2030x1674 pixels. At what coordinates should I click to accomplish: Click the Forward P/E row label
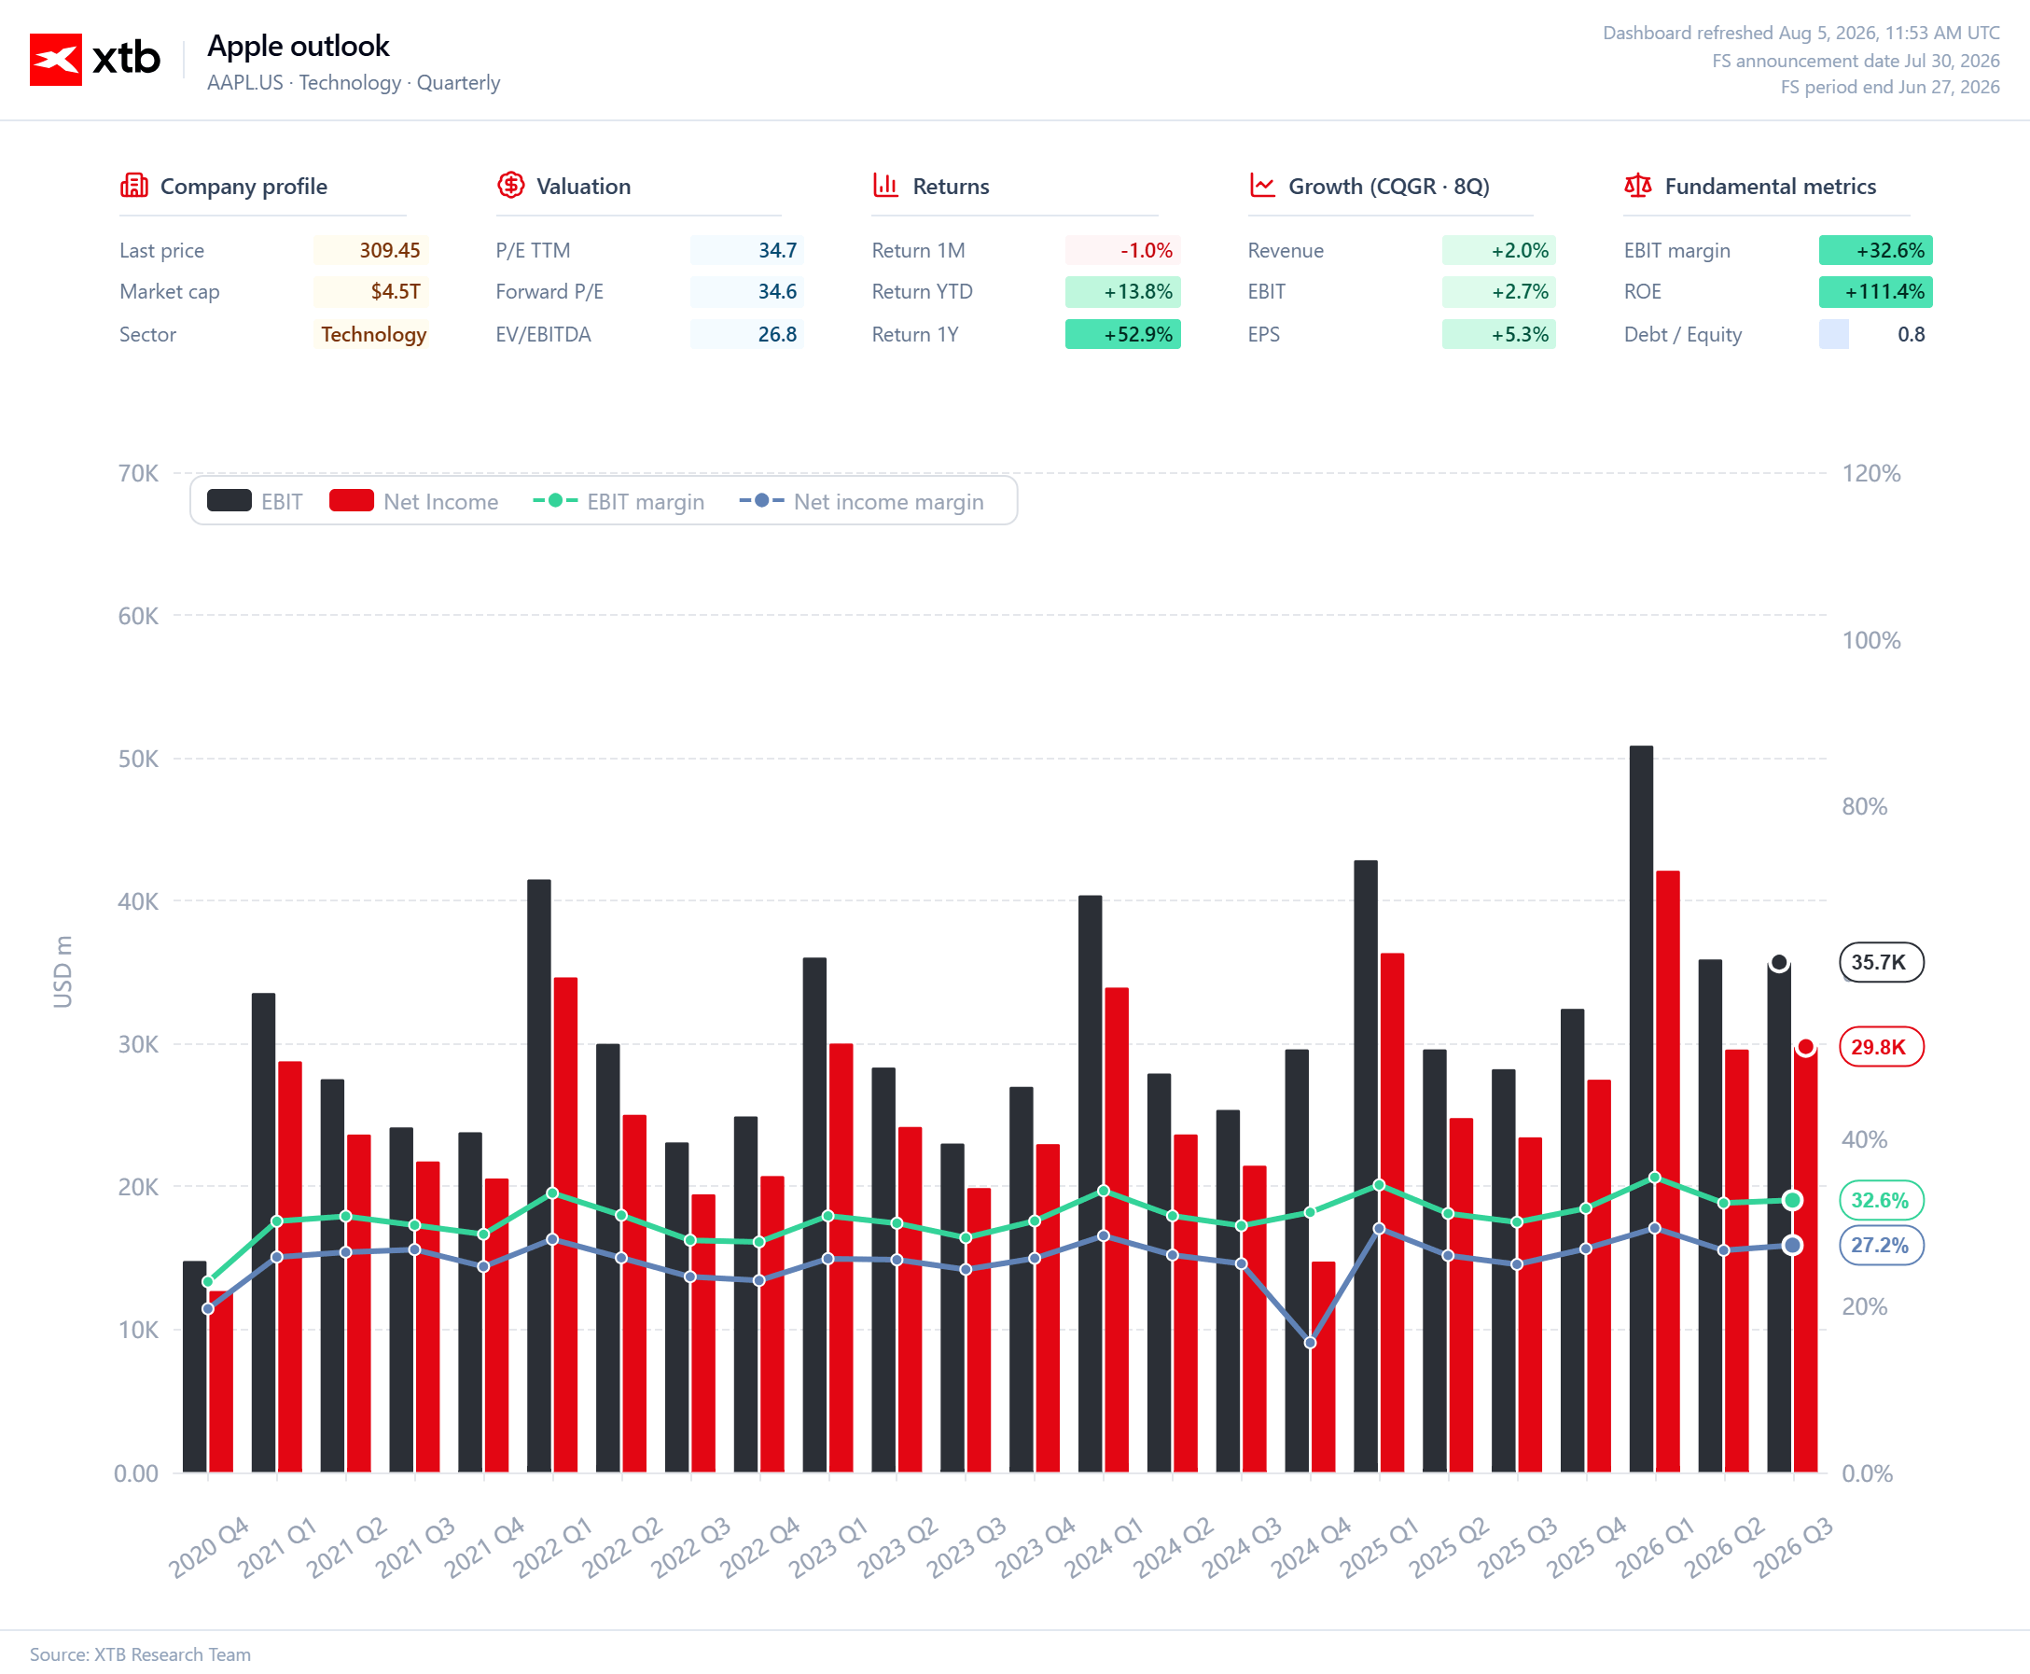(x=549, y=291)
